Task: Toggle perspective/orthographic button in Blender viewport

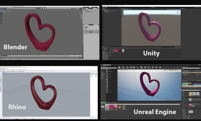Action: coord(81,18)
